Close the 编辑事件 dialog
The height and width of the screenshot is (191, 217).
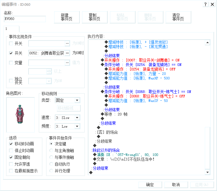(x=212, y=4)
